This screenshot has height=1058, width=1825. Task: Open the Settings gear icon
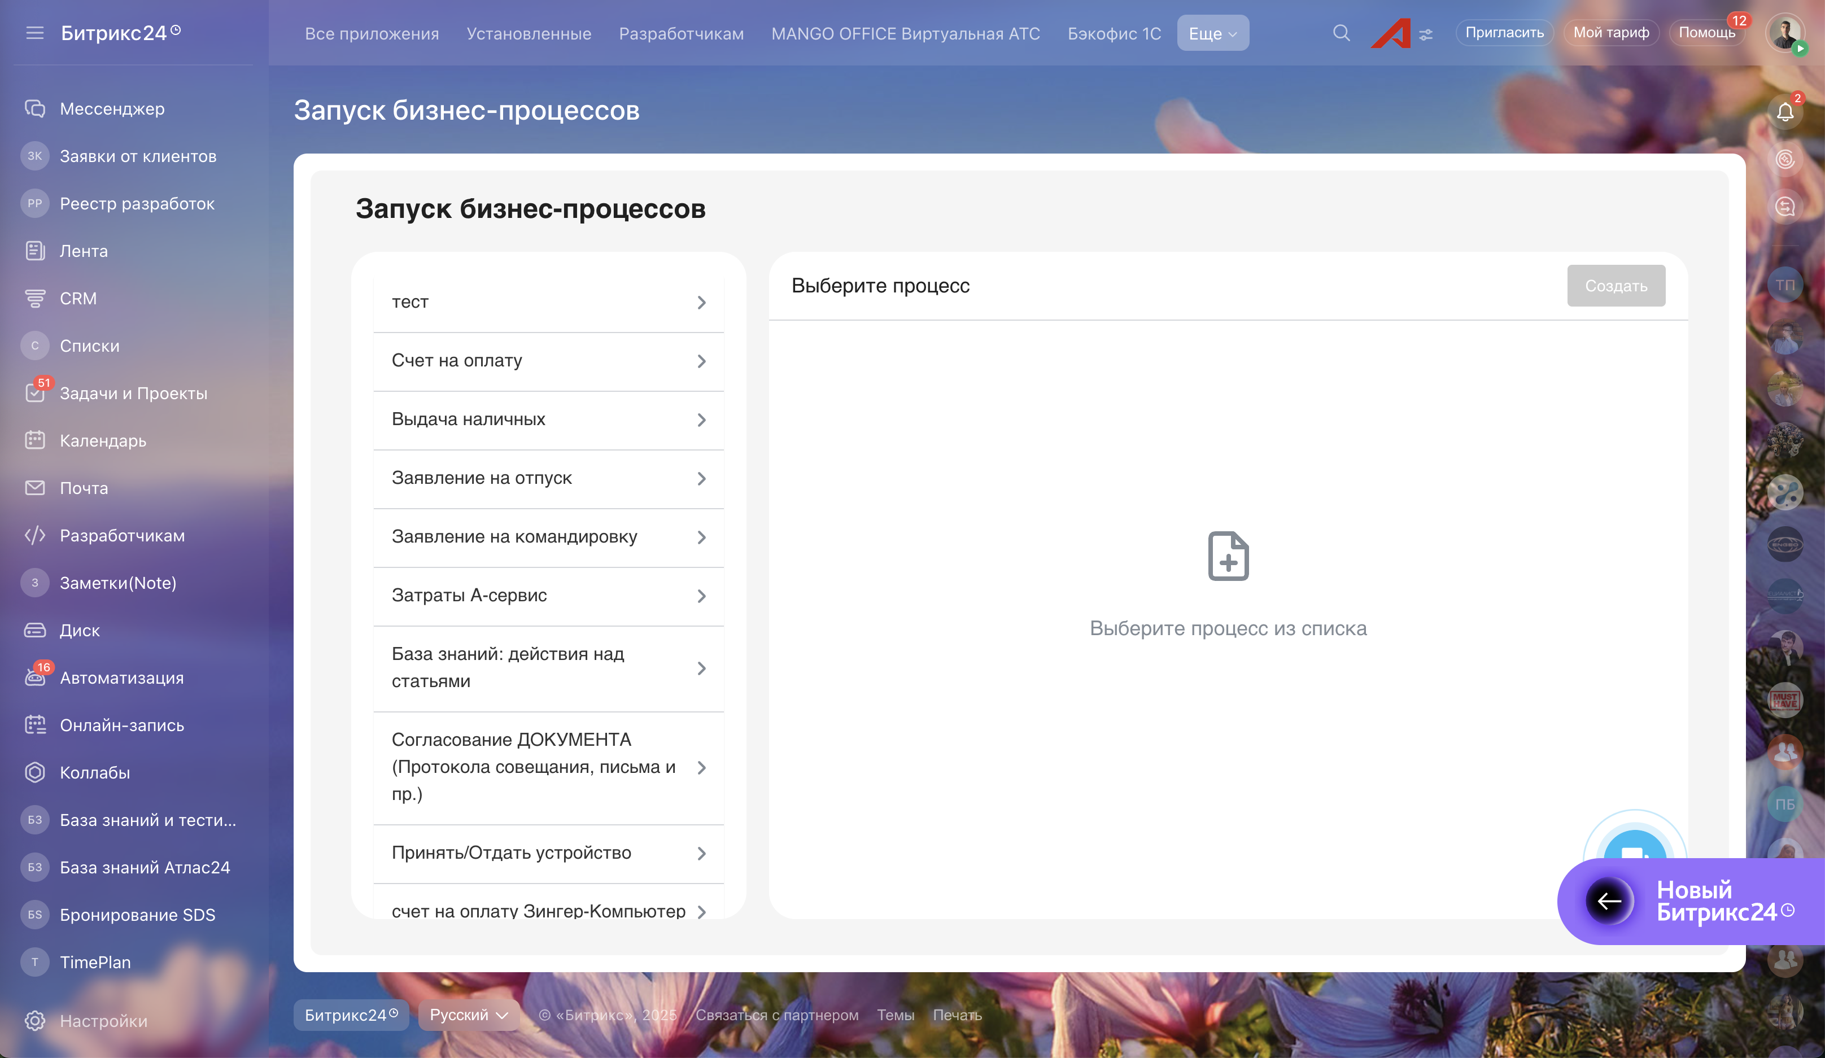[35, 1020]
